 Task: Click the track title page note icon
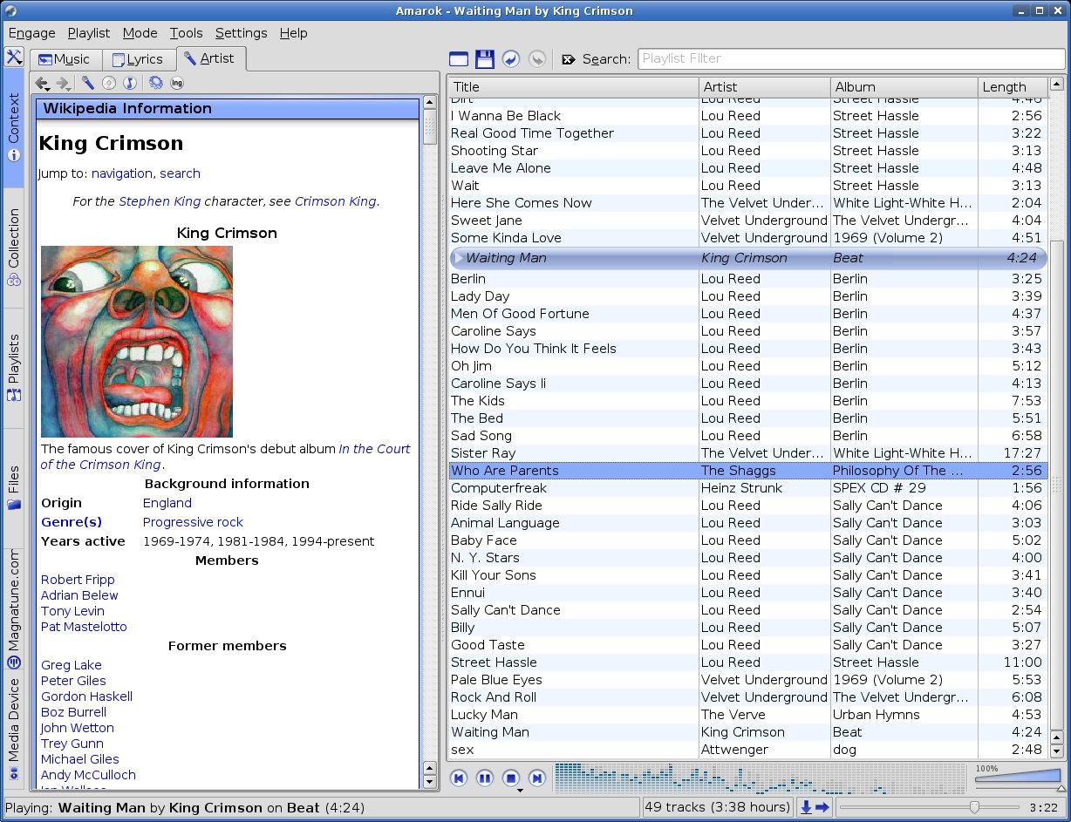[x=129, y=84]
